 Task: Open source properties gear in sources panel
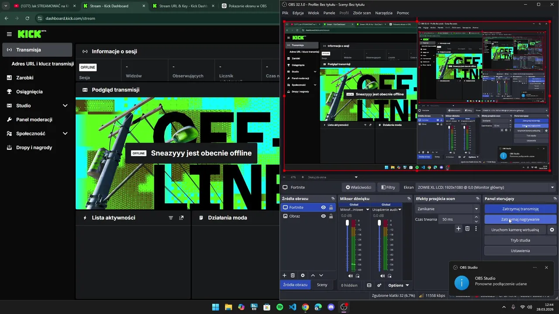(303, 275)
